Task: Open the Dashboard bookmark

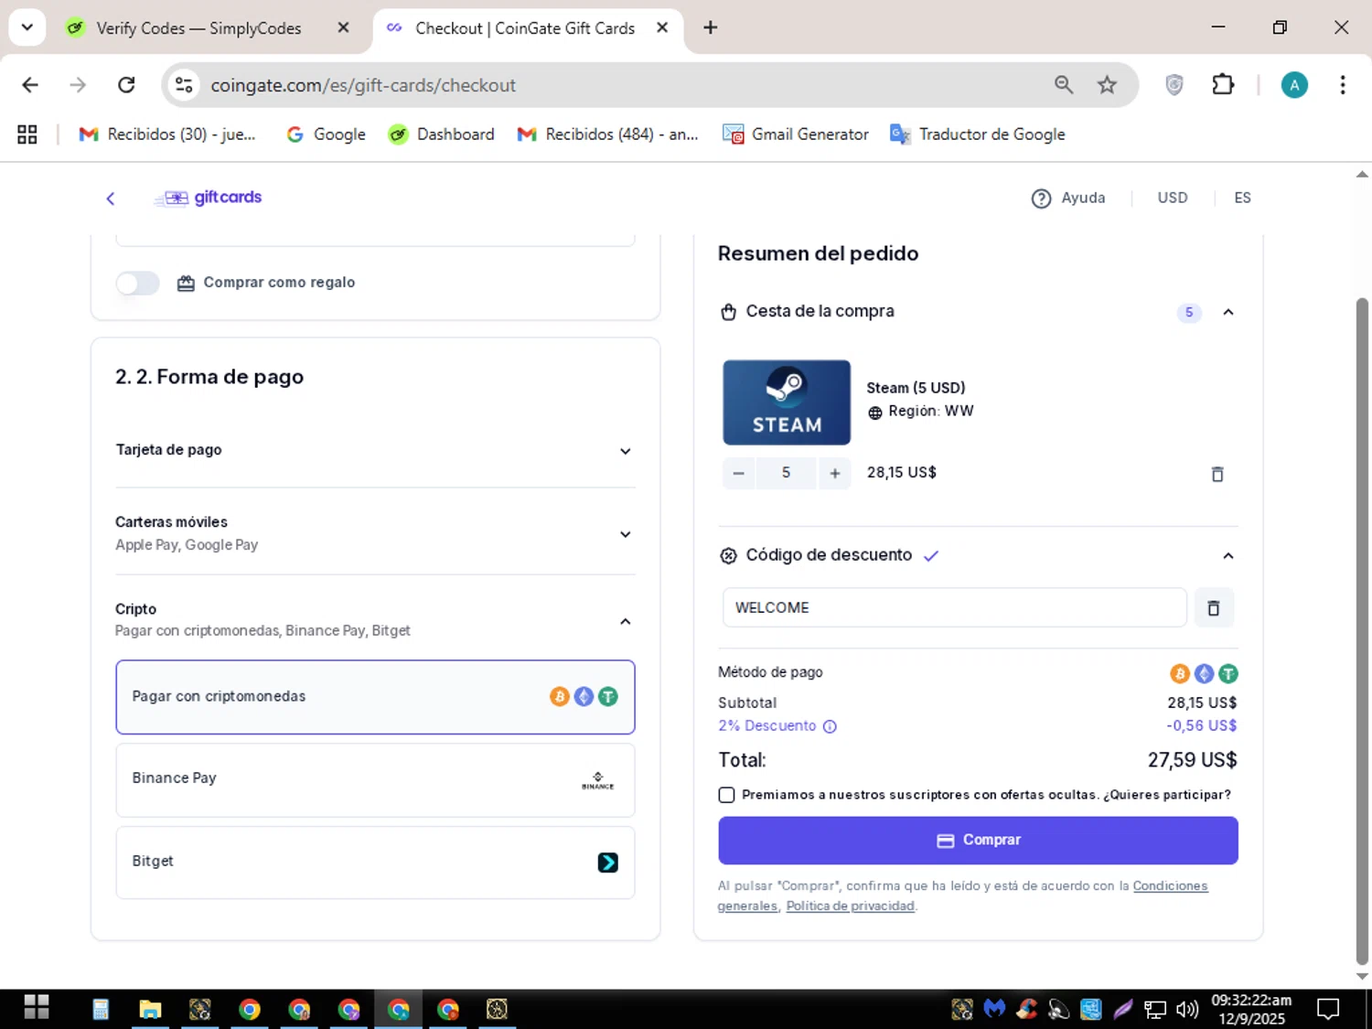Action: point(442,134)
